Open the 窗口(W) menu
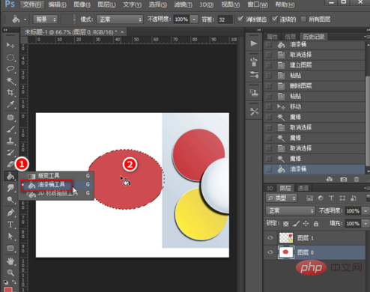370x292 pixels. point(257,4)
